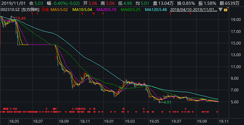Toggle the yellow lock icon
244x125 pixels.
[x=226, y=9]
